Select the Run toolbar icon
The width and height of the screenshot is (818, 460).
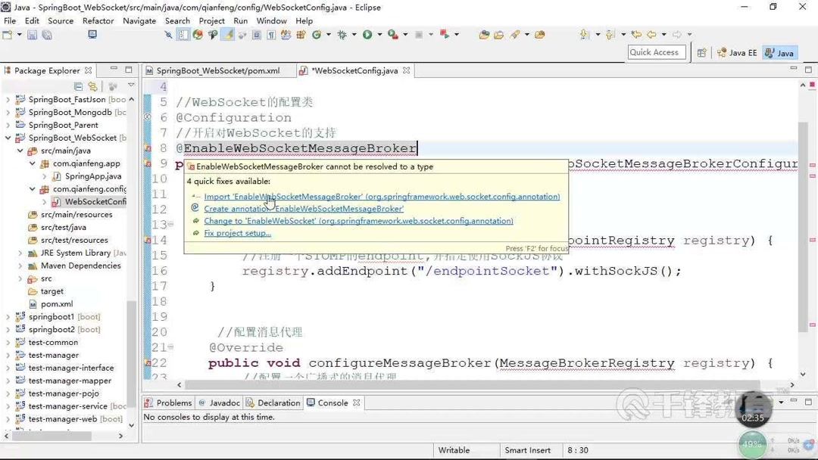[x=367, y=36]
